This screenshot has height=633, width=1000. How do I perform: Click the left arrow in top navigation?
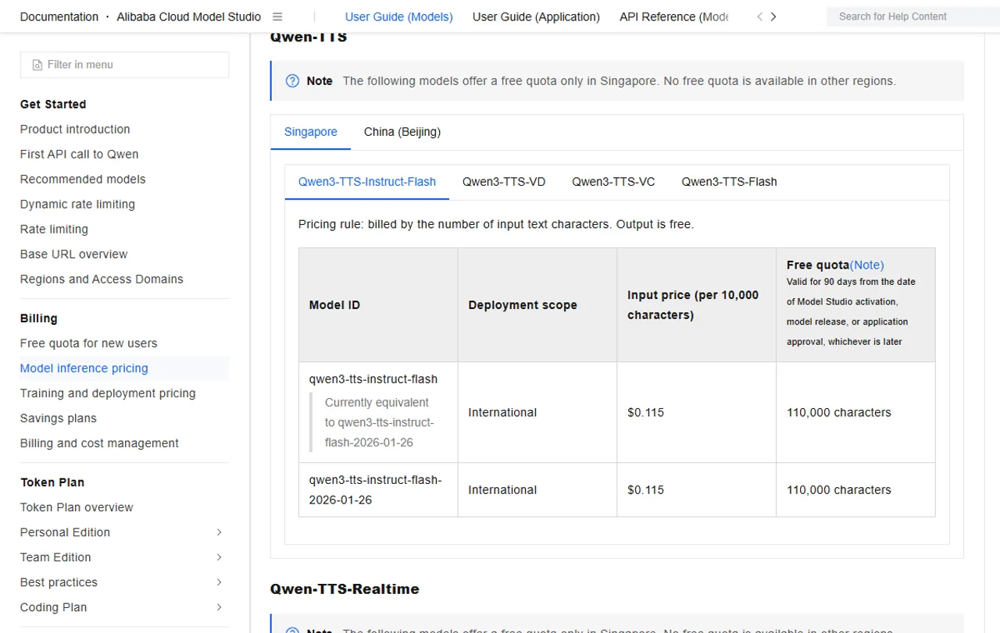click(x=759, y=16)
